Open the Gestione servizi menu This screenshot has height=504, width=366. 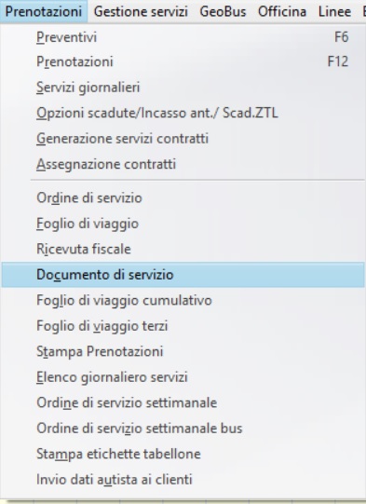pos(141,11)
